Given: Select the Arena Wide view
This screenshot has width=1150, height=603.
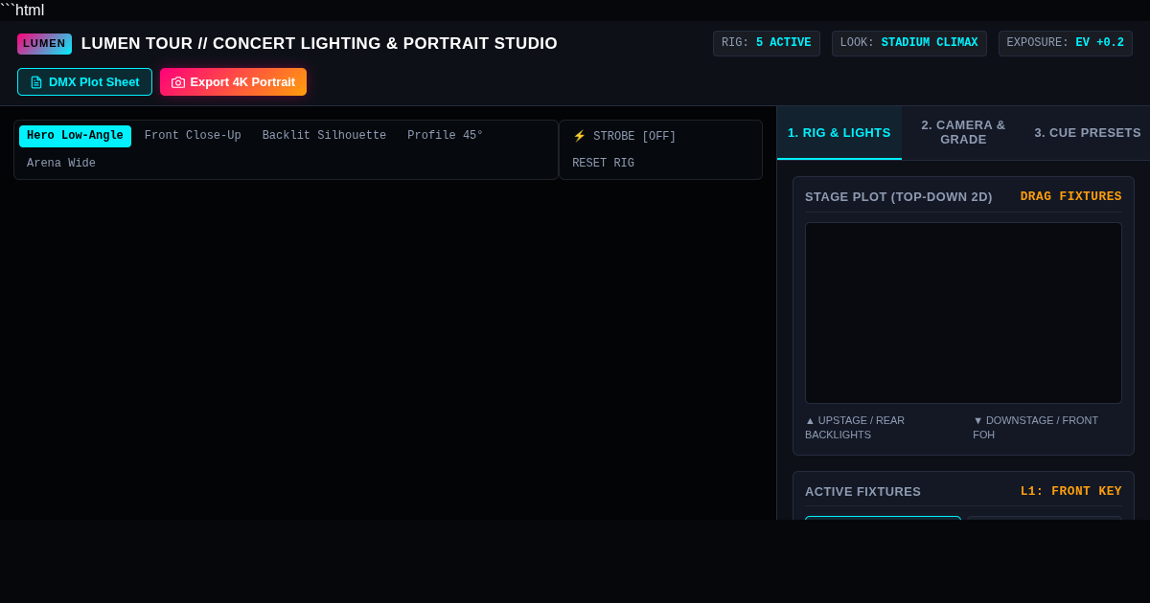Looking at the screenshot, I should coord(61,164).
